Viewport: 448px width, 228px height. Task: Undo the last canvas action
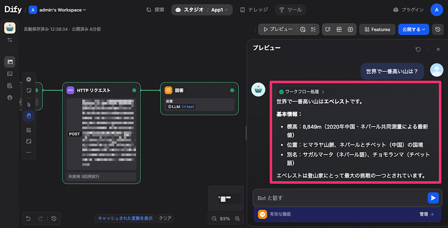[x=29, y=219]
